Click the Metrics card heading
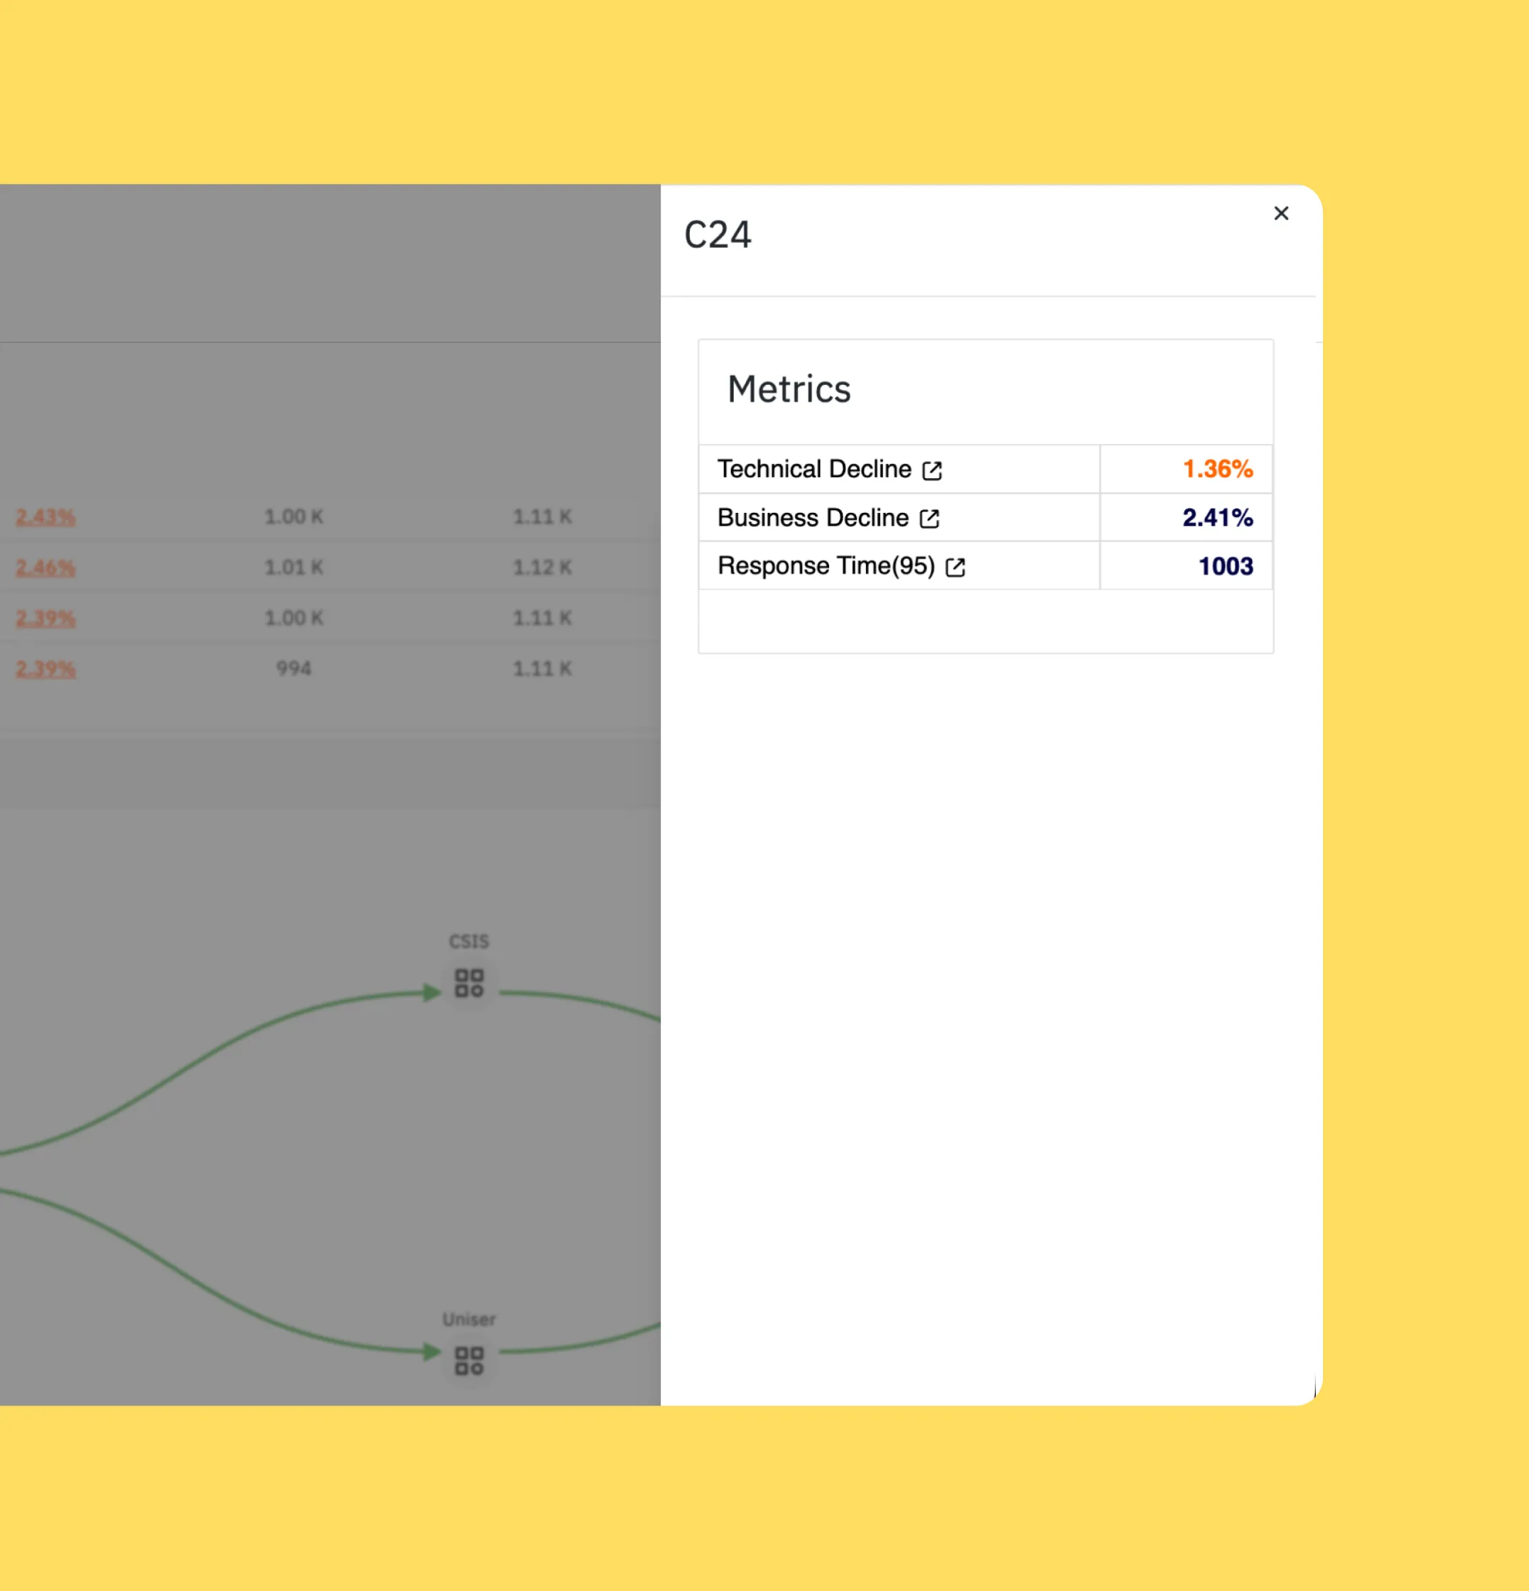Screen dimensions: 1529x1591 pyautogui.click(x=789, y=390)
